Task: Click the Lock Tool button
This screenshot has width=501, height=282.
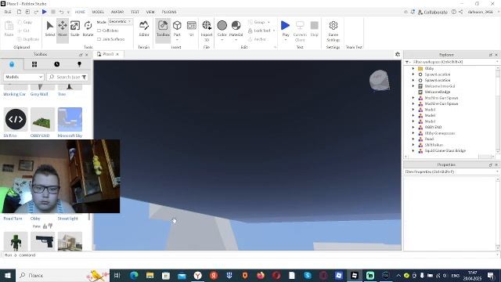Action: click(x=259, y=31)
